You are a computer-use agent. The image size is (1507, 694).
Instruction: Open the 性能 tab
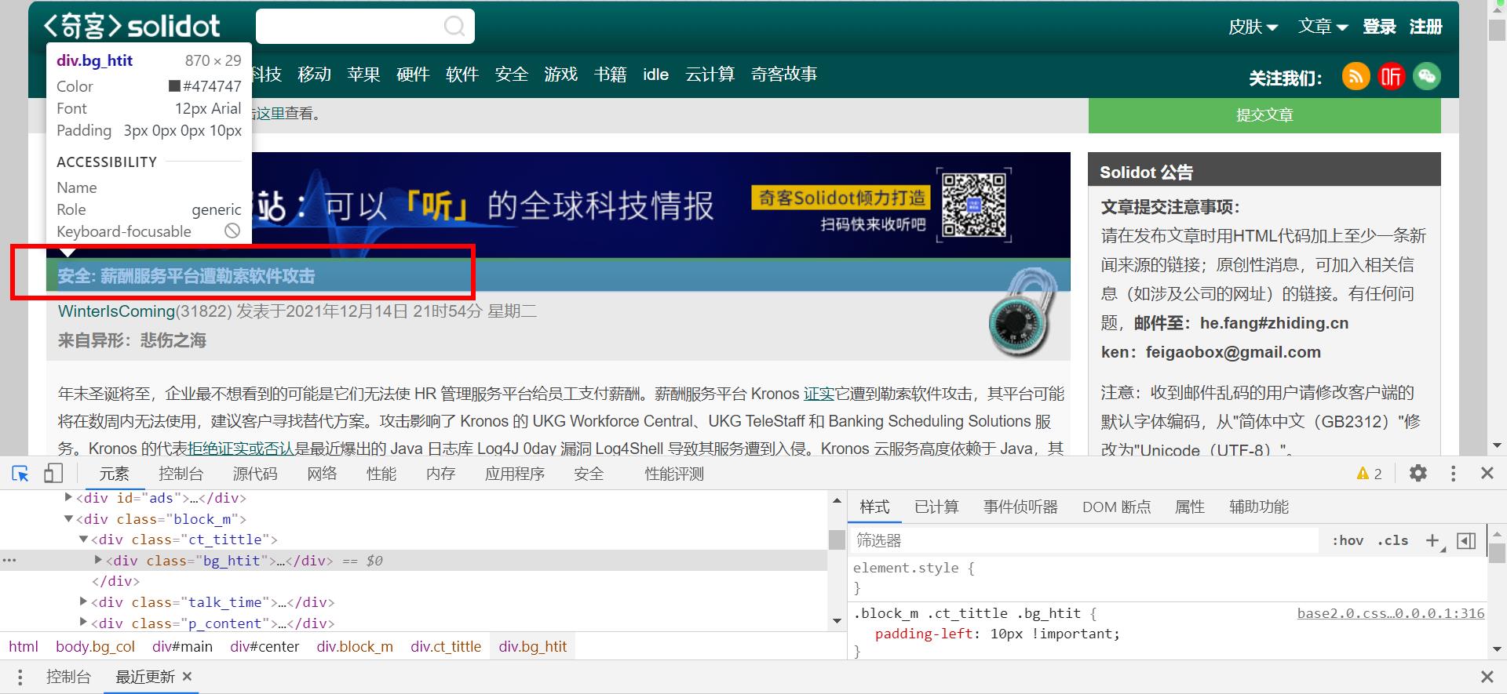click(x=381, y=474)
